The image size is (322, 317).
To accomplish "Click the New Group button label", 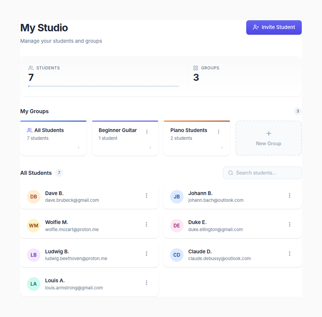I will (x=268, y=144).
